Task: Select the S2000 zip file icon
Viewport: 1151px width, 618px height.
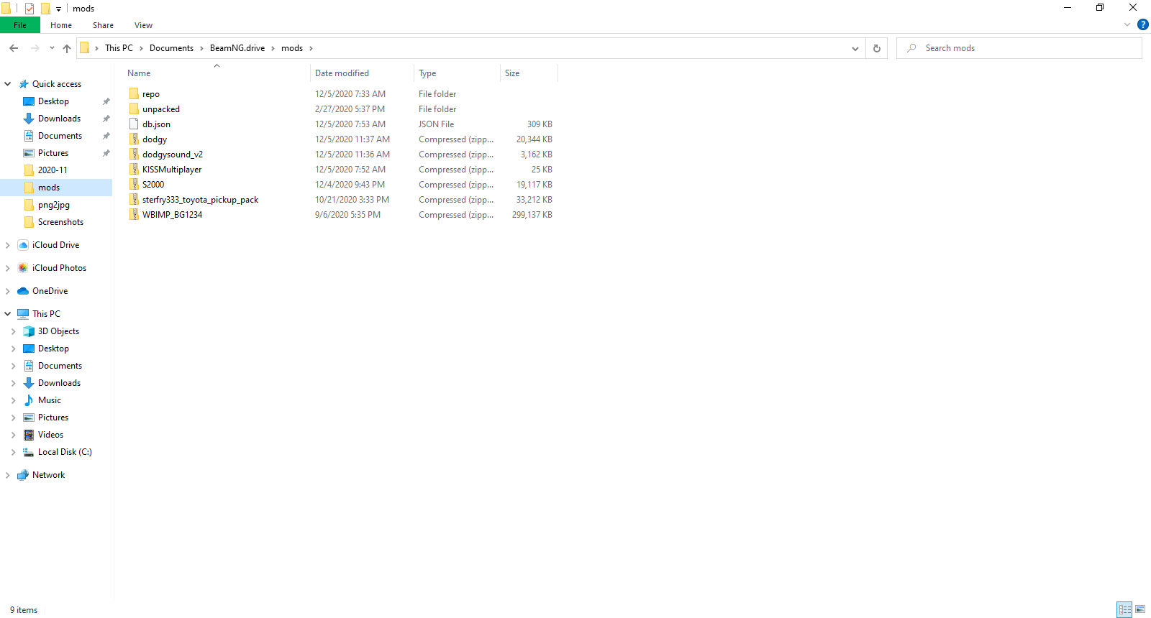Action: pos(134,184)
